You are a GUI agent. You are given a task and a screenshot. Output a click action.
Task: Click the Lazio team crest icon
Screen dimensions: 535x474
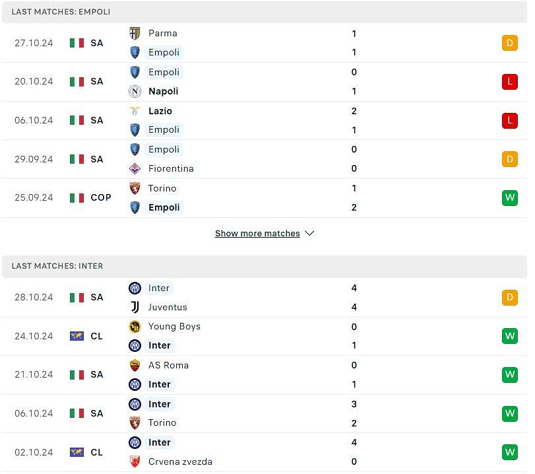pos(135,111)
